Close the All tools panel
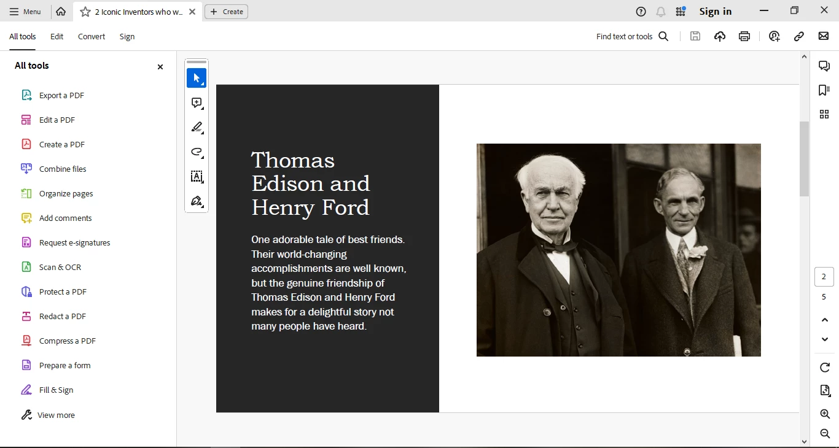 (x=160, y=67)
